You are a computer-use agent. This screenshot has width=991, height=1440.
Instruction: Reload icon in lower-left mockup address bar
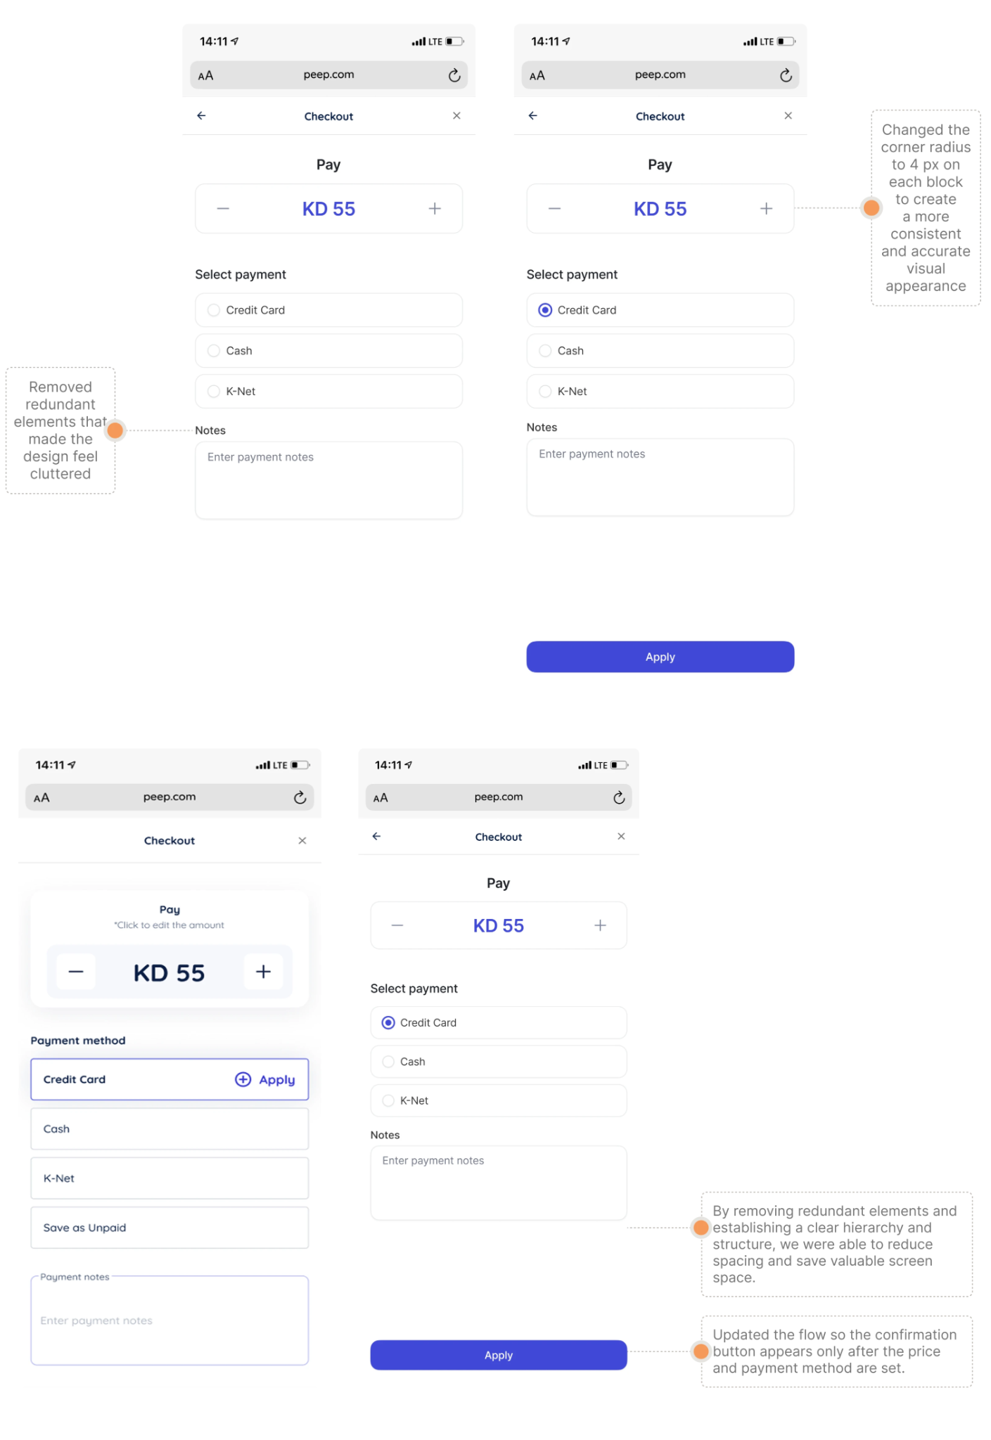(x=300, y=797)
